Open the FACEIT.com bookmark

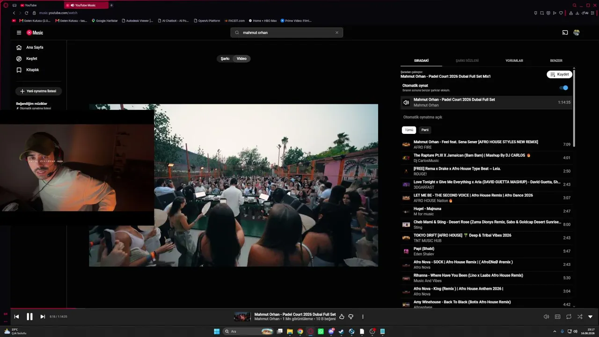coord(234,21)
